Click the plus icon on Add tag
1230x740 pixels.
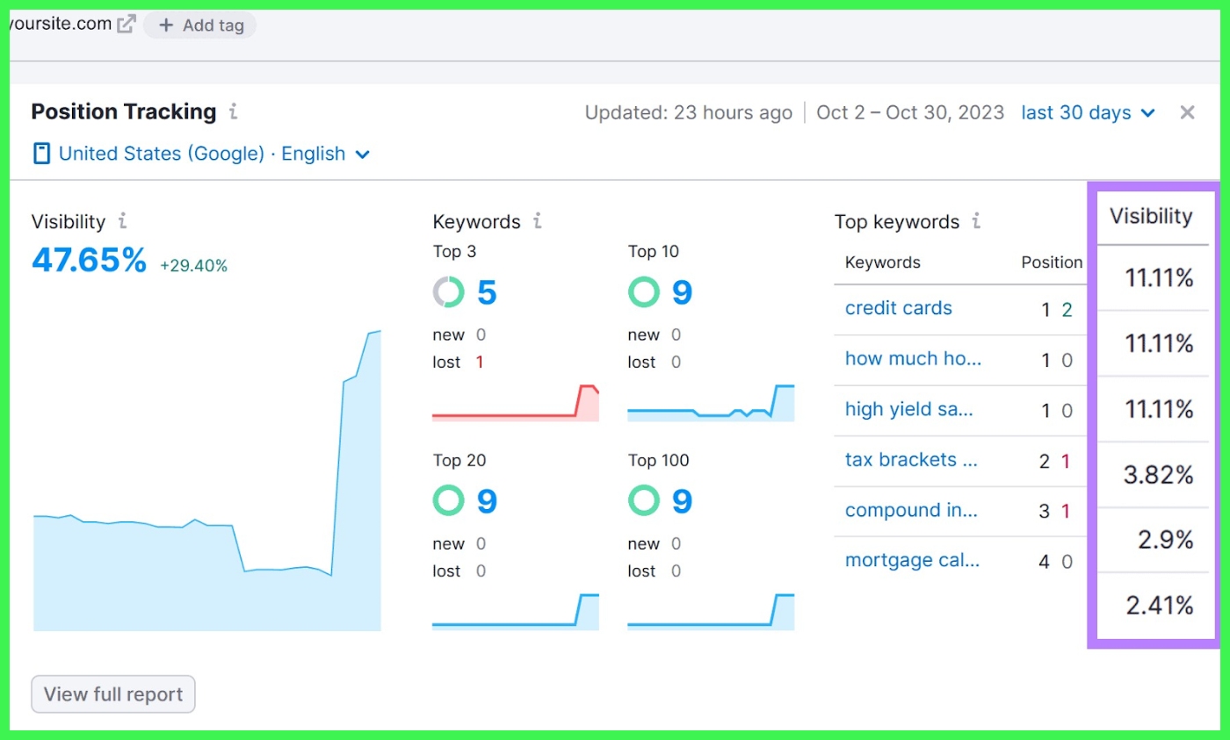coord(164,25)
